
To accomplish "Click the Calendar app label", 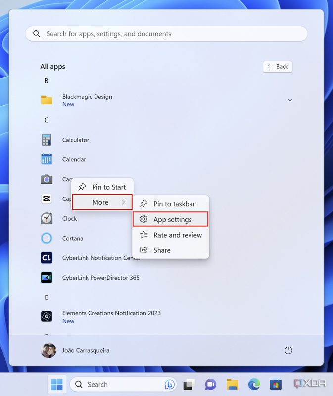I will pos(74,159).
